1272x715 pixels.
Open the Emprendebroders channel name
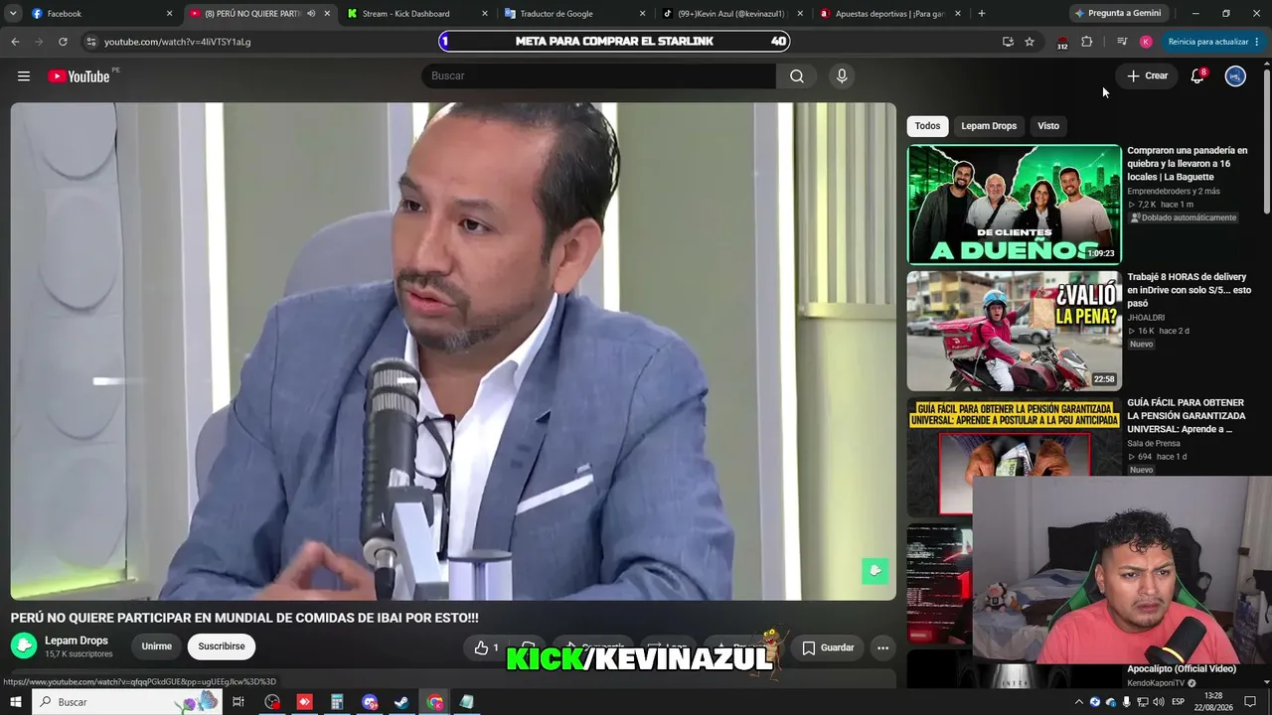pyautogui.click(x=1174, y=191)
